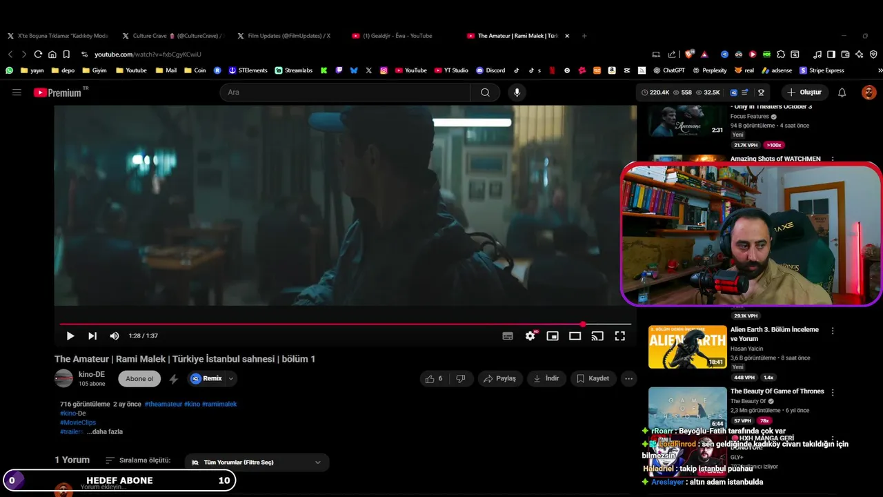The height and width of the screenshot is (497, 883).
Task: Subscribe with the Abone ol button
Action: (139, 378)
